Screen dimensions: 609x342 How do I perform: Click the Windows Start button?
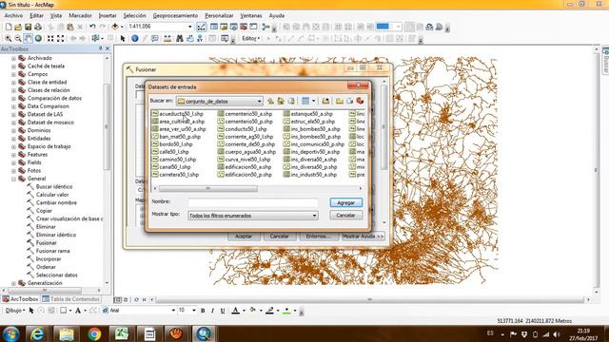click(x=10, y=333)
